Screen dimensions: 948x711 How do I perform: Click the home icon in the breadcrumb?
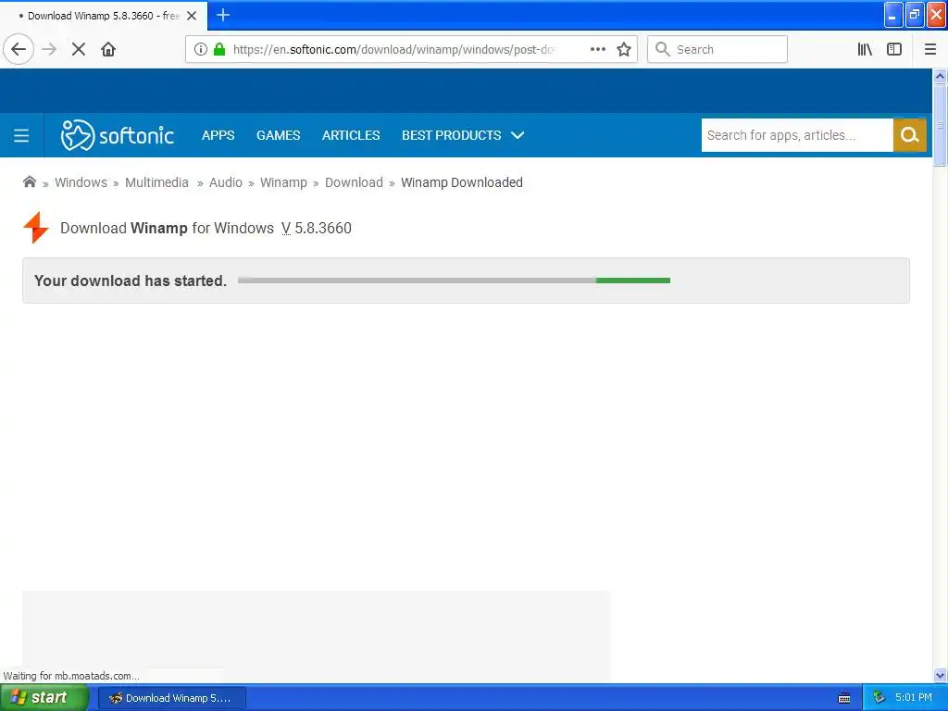point(29,182)
